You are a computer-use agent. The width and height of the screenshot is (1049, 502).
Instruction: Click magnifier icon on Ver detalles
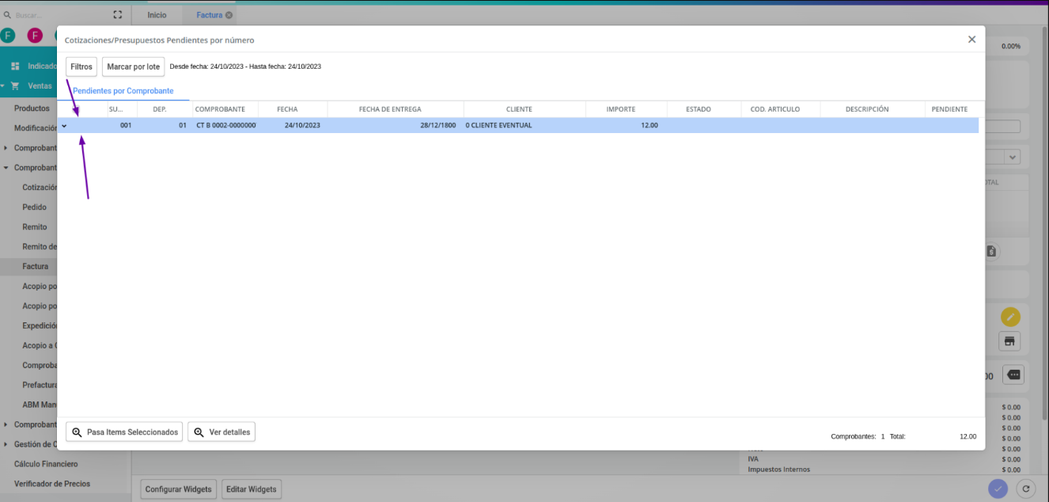coord(199,432)
